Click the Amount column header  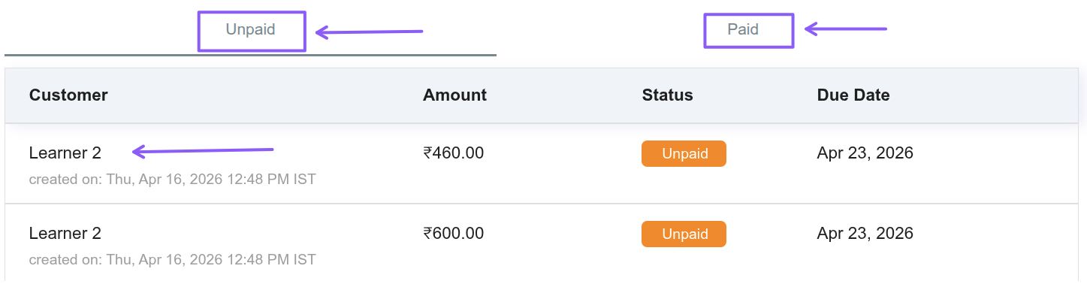454,95
